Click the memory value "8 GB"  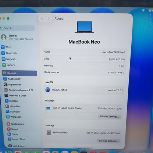(x=121, y=66)
